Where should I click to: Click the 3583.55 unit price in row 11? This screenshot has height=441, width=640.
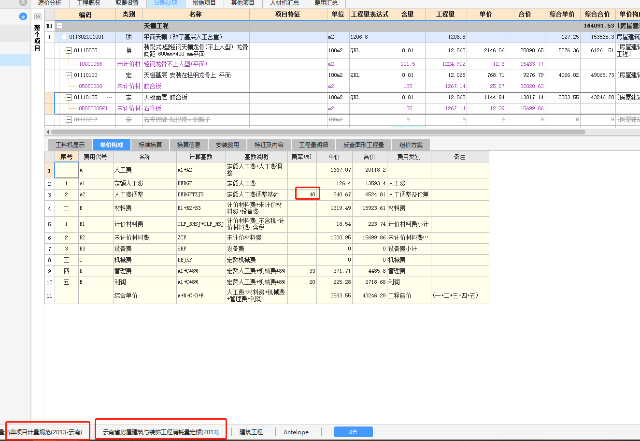(334, 295)
